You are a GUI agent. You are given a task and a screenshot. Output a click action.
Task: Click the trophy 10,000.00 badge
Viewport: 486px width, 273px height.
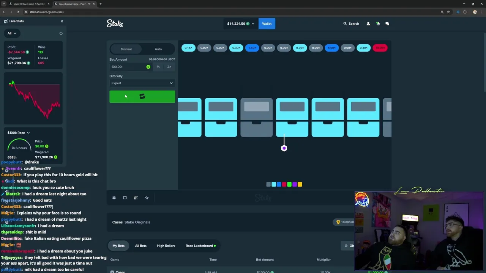(x=345, y=222)
